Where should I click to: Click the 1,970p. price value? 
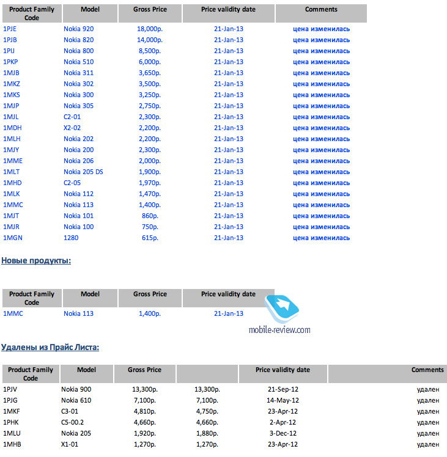click(150, 183)
